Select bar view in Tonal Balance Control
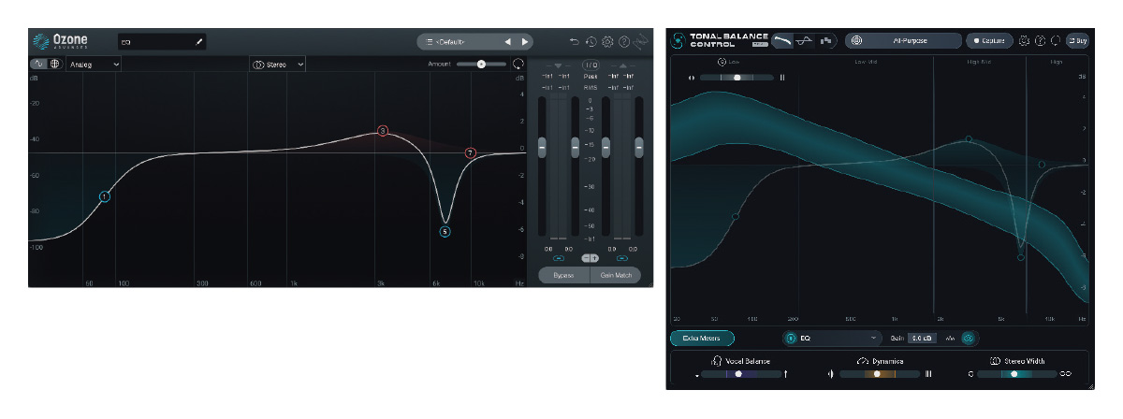Image resolution: width=1123 pixels, height=419 pixels. pyautogui.click(x=825, y=41)
